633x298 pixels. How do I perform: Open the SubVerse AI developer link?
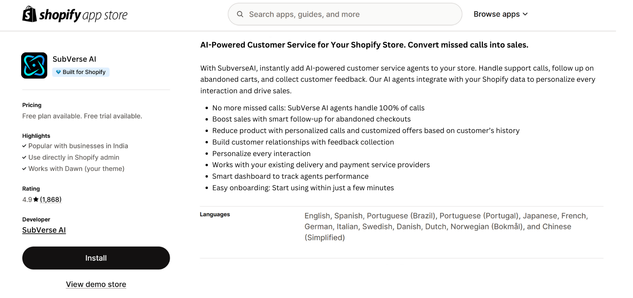pos(44,230)
